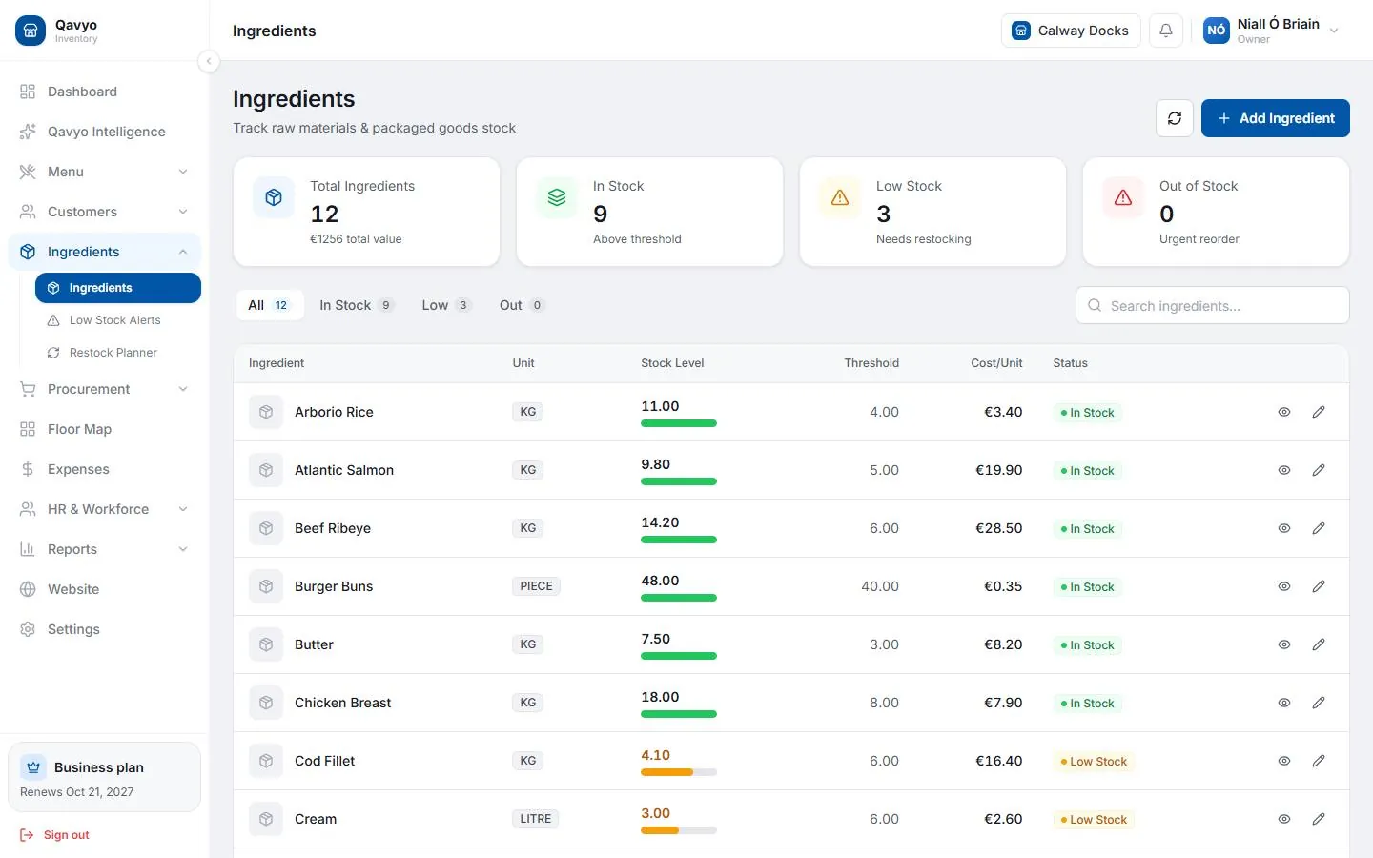Click the Cod Fillet stock level bar
The image size is (1373, 858).
(x=679, y=772)
